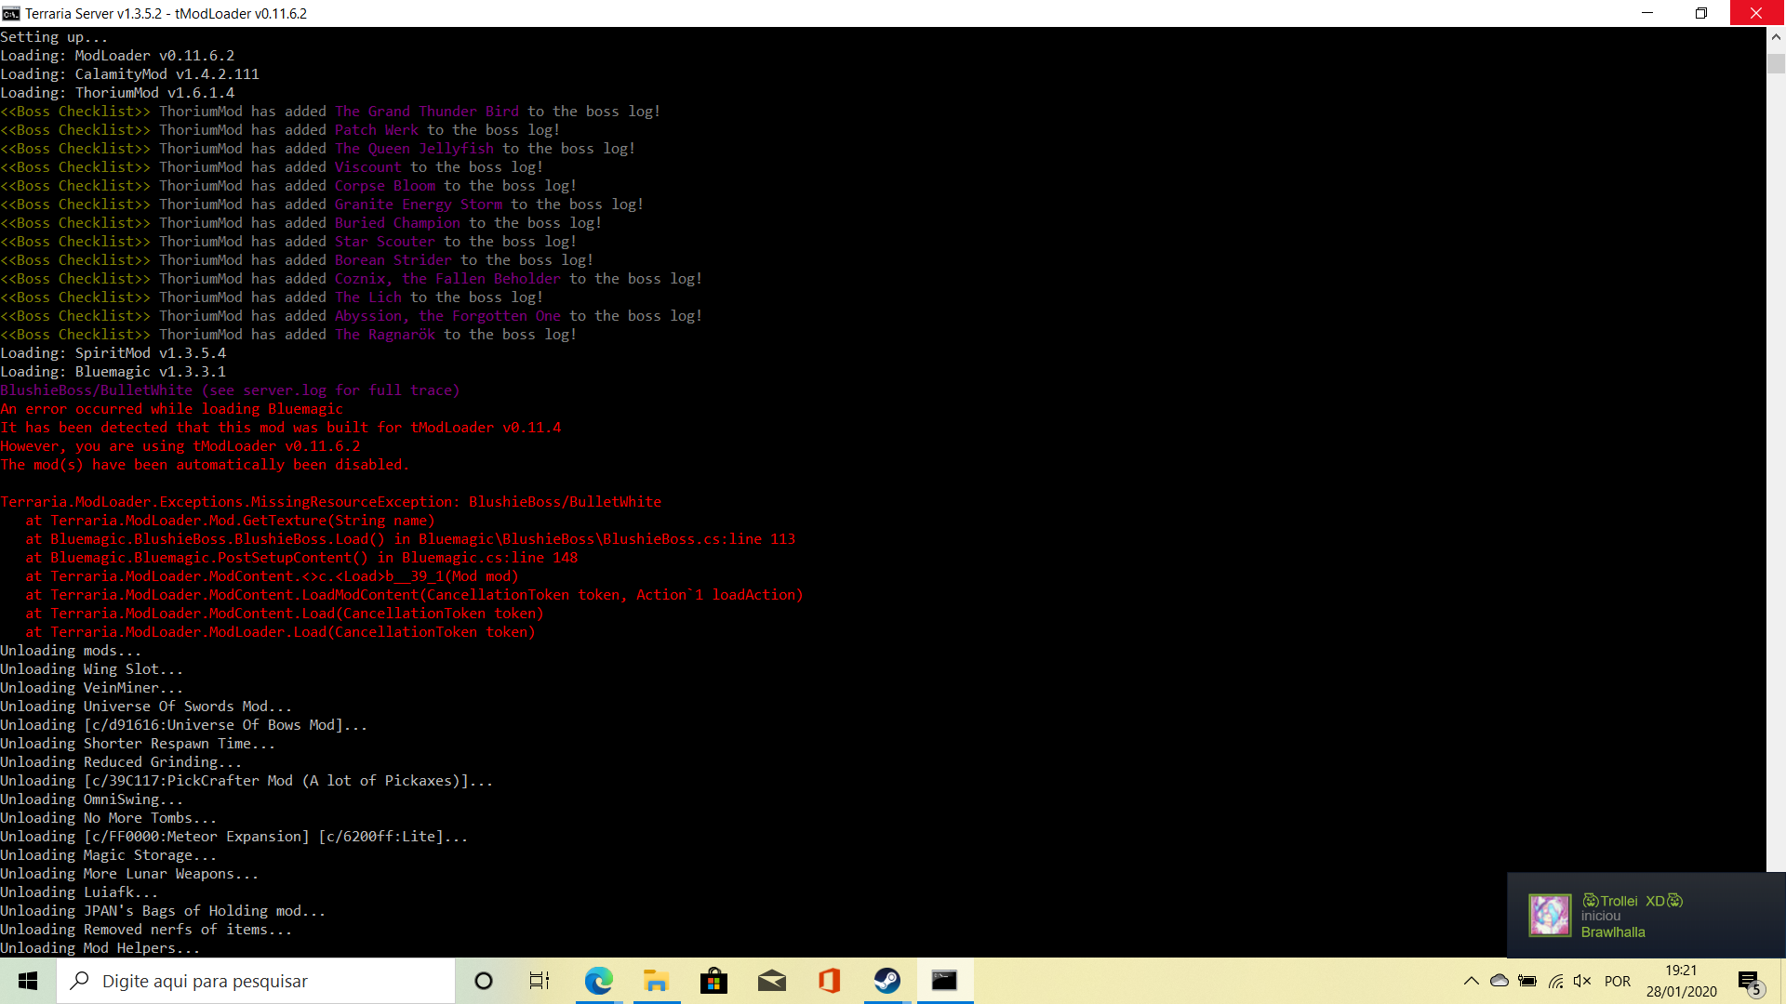Click the Windows Start button
The image size is (1786, 1004).
click(28, 981)
